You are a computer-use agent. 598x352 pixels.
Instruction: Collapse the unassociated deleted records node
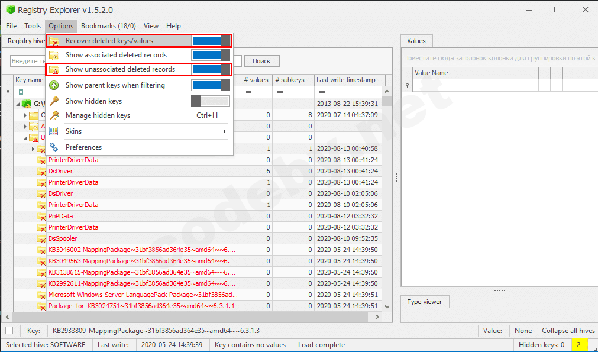click(25, 138)
